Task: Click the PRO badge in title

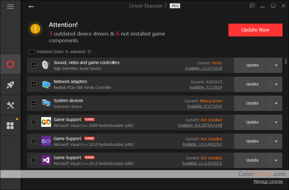Action: [x=175, y=6]
